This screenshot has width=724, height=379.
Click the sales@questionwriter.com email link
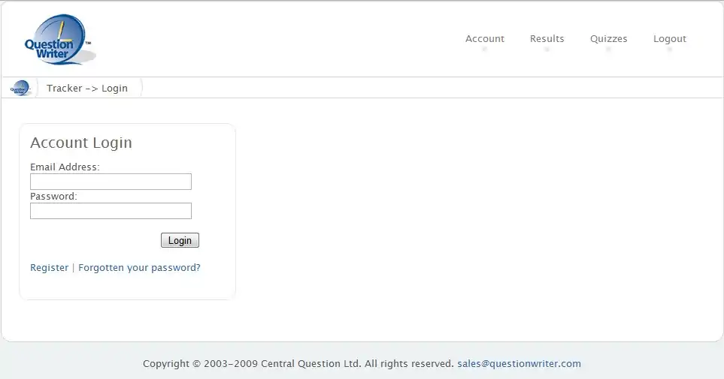click(x=519, y=364)
